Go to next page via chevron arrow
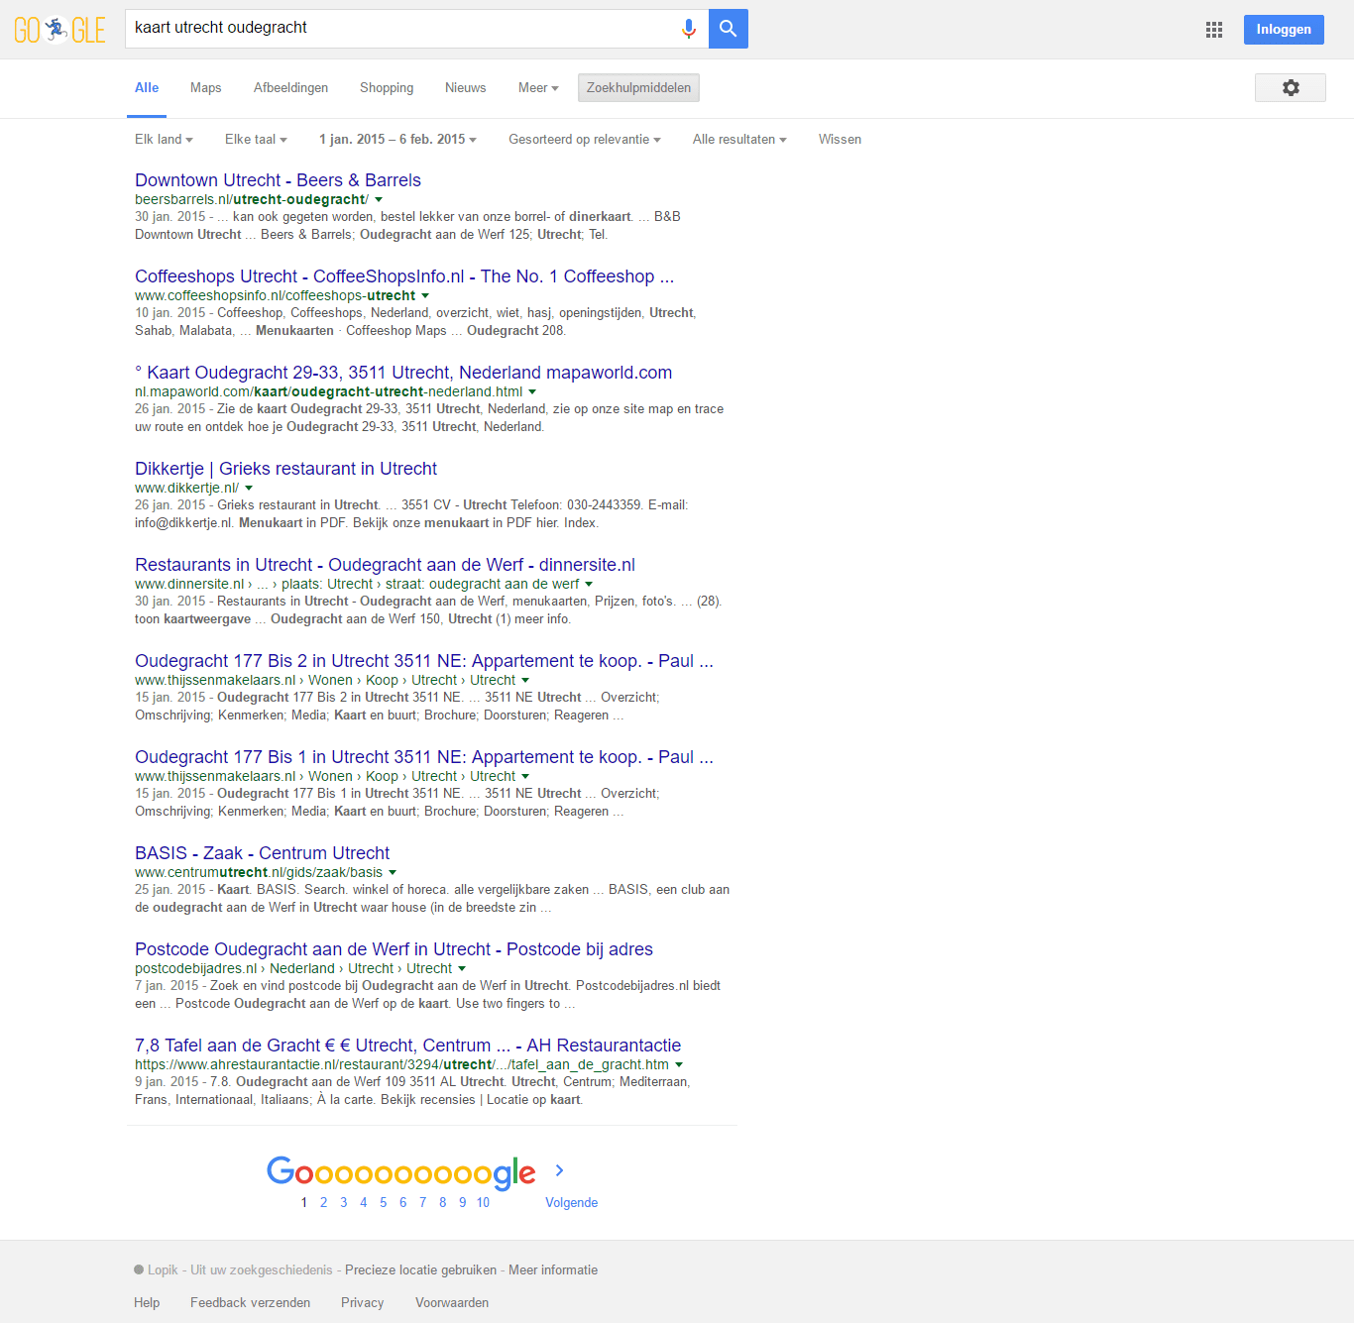The image size is (1354, 1323). pos(560,1170)
